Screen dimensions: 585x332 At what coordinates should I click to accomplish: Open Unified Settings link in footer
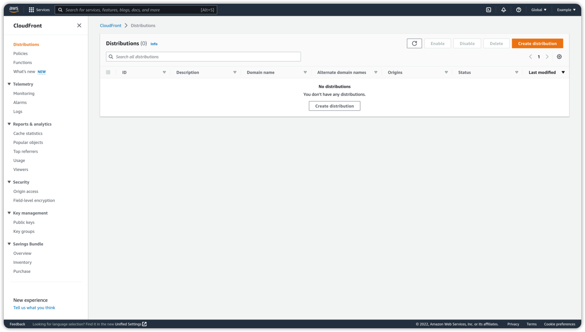coord(128,324)
